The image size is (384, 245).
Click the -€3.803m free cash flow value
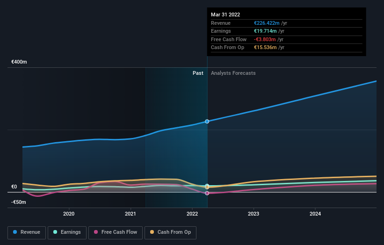(265, 39)
